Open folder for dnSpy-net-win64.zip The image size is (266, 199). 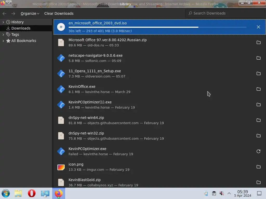[x=258, y=120]
